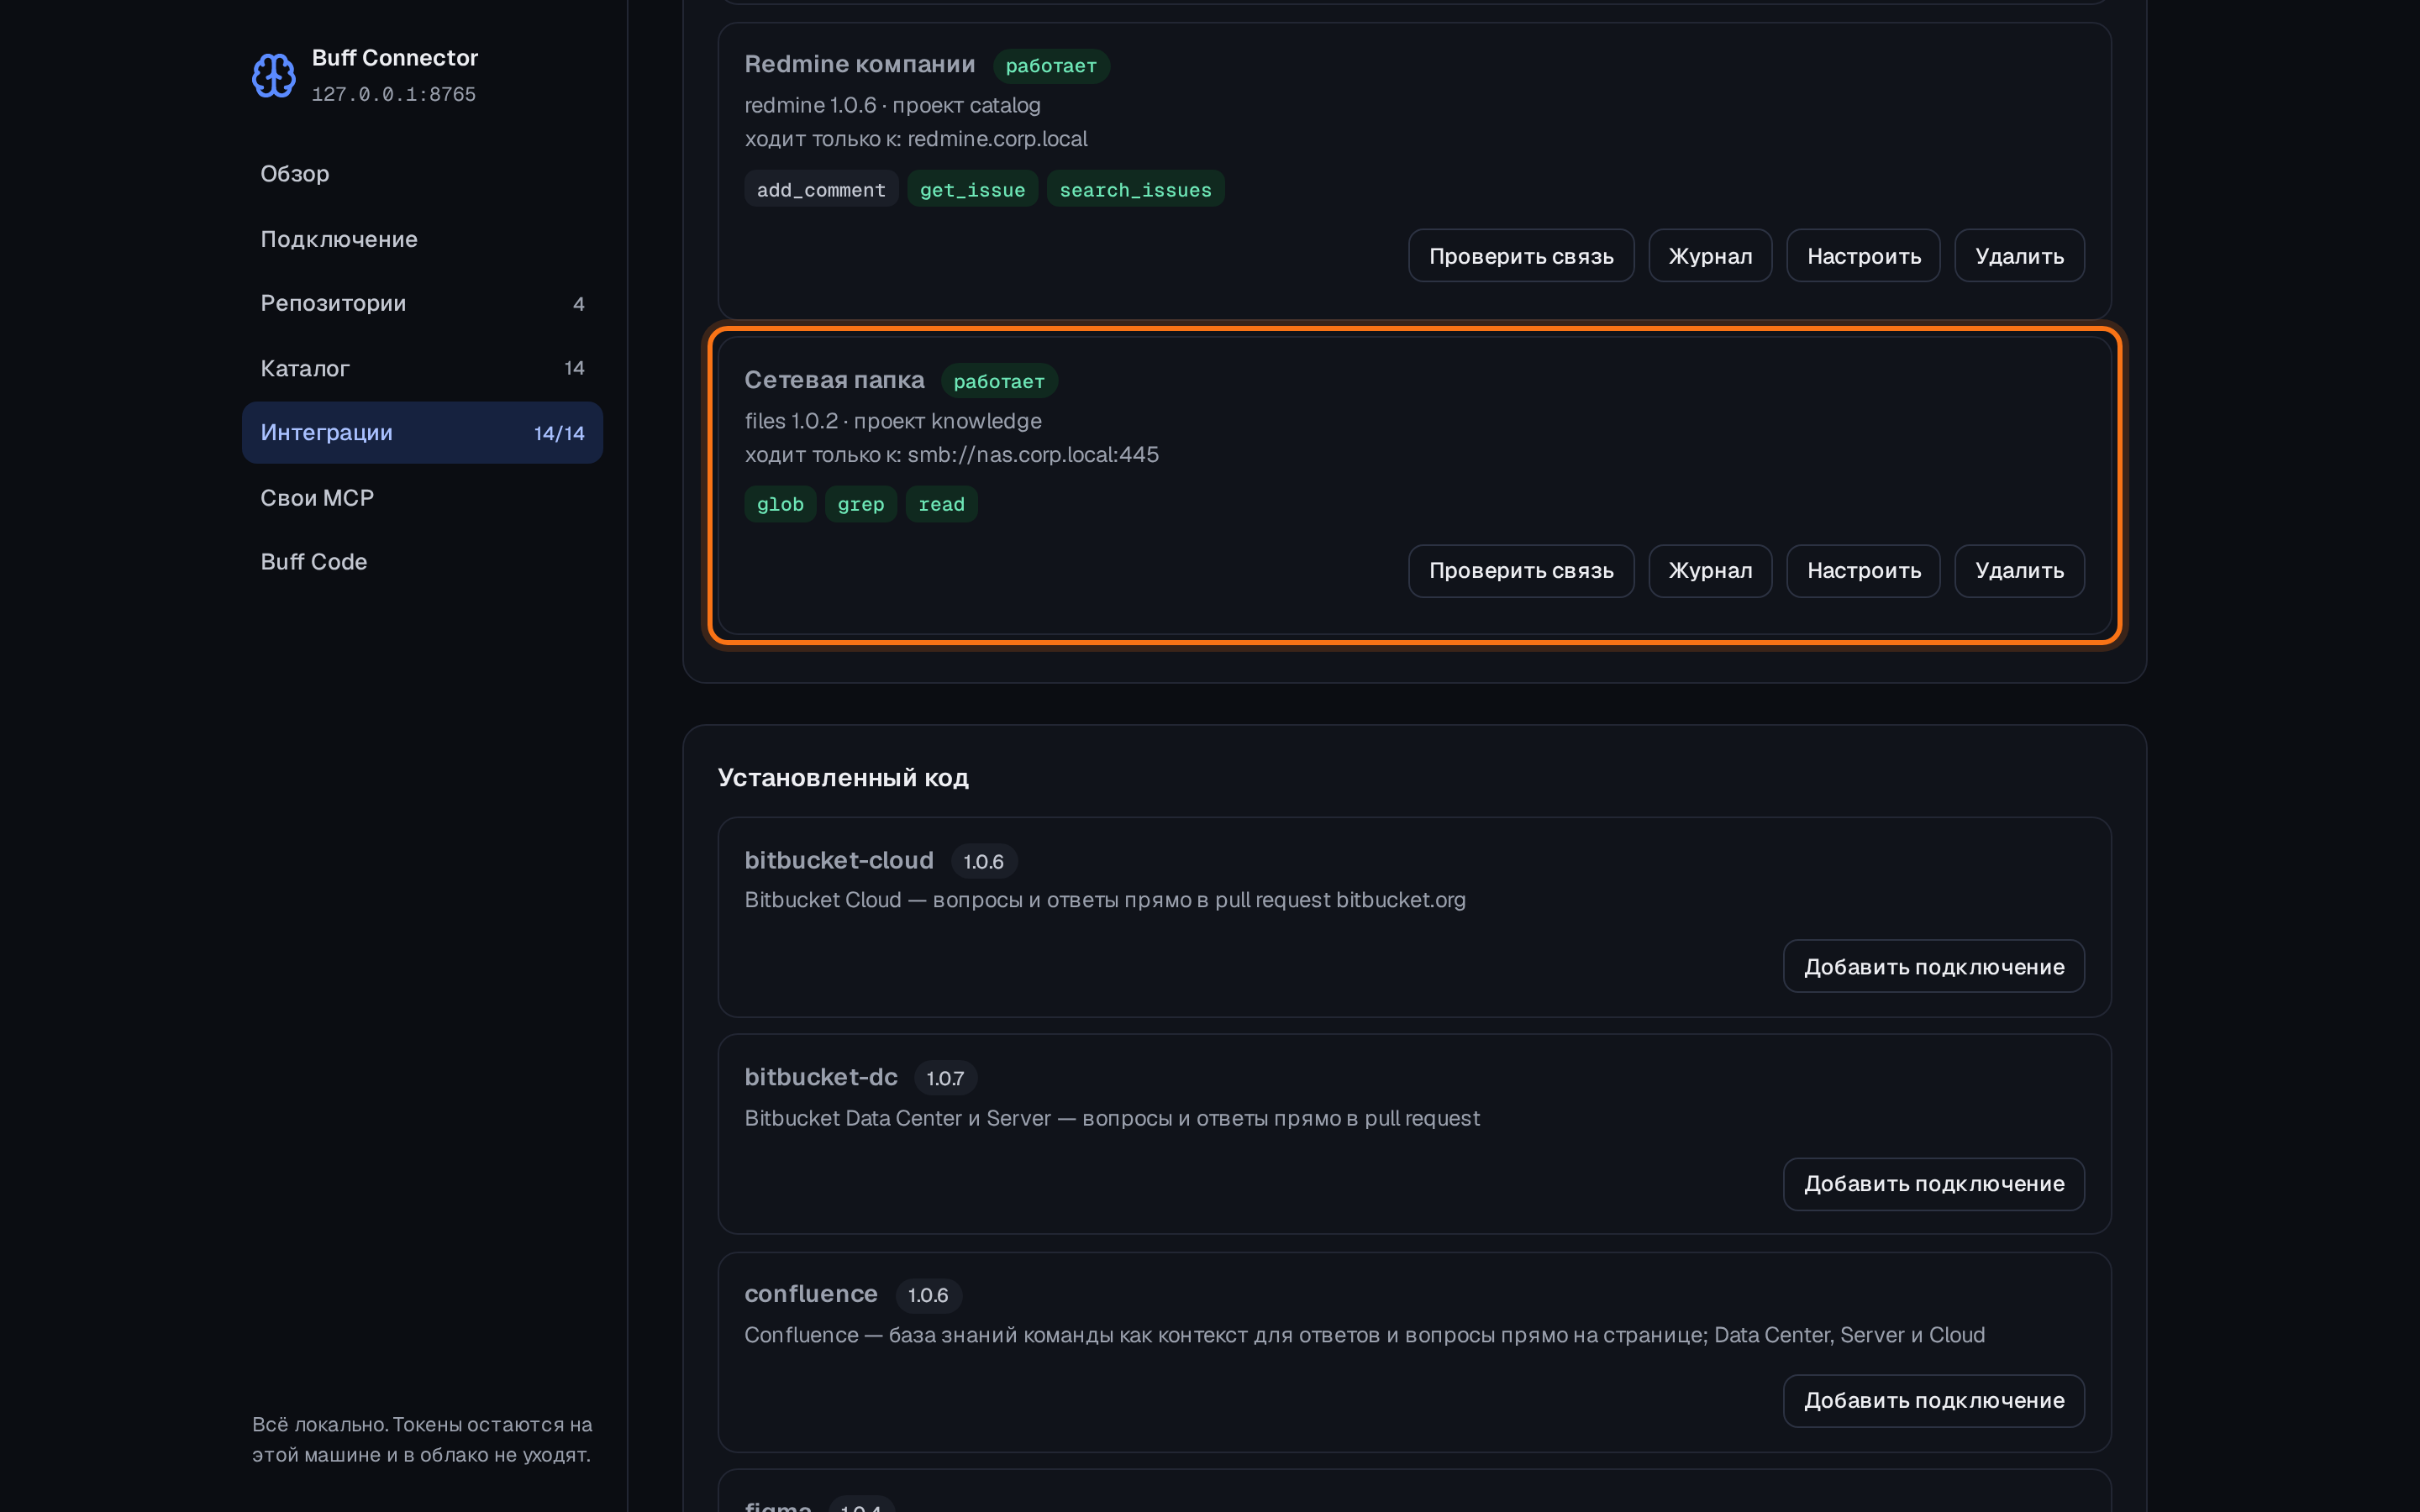Screen dimensions: 2420x1512
Task: Click the 1.0.6 version badge of bitbucket-cloud
Action: click(x=983, y=861)
